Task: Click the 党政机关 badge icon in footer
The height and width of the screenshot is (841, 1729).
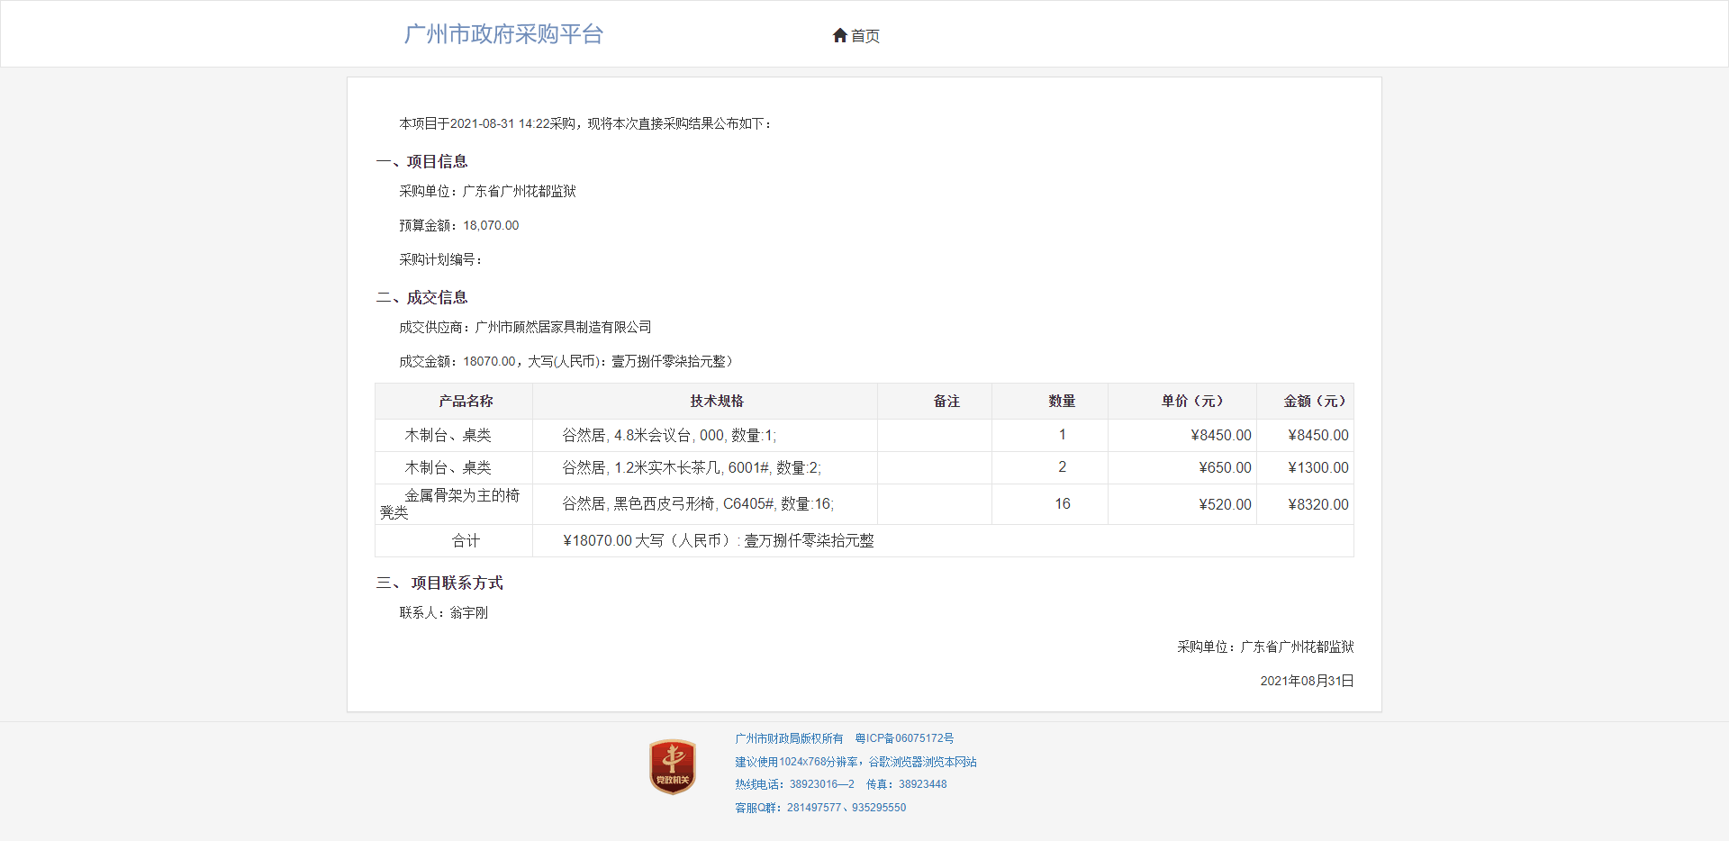Action: 673,767
